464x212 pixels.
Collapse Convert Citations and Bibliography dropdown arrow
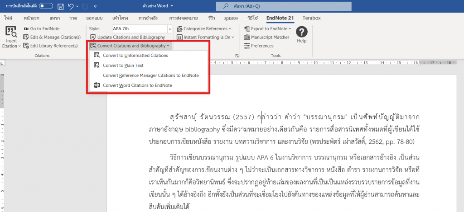point(168,46)
